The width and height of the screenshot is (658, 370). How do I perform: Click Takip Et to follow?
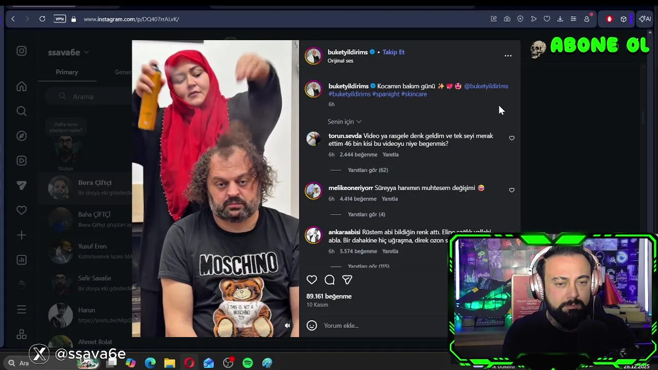pyautogui.click(x=393, y=52)
